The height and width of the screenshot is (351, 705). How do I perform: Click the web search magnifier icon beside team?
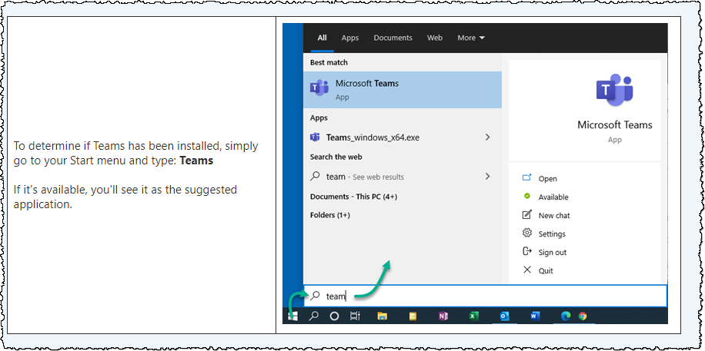click(315, 177)
